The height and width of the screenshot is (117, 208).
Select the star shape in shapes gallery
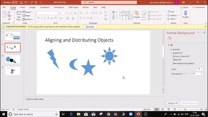pos(129,19)
